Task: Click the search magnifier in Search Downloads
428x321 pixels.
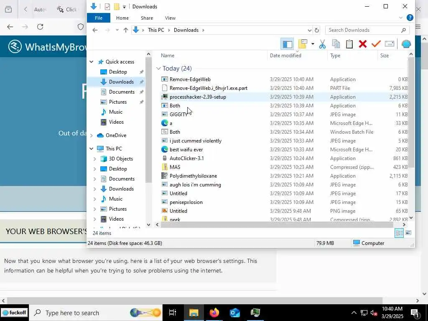Action: (403, 30)
